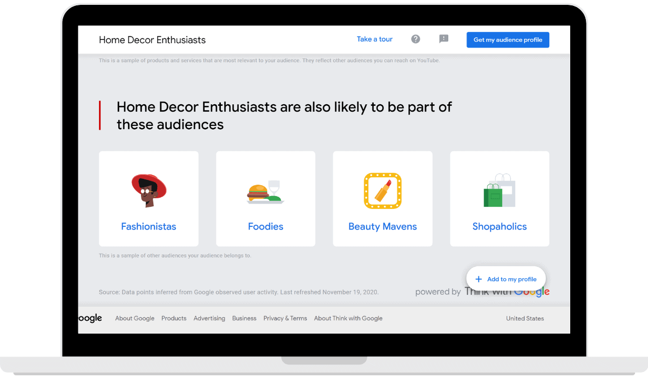648x378 pixels.
Task: Click the plus icon on Add to my profile
Action: coord(478,279)
